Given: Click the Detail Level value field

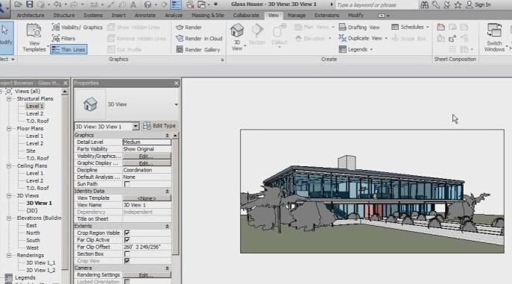Looking at the screenshot, I should point(147,142).
